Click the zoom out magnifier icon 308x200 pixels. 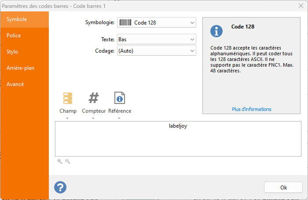(x=67, y=161)
